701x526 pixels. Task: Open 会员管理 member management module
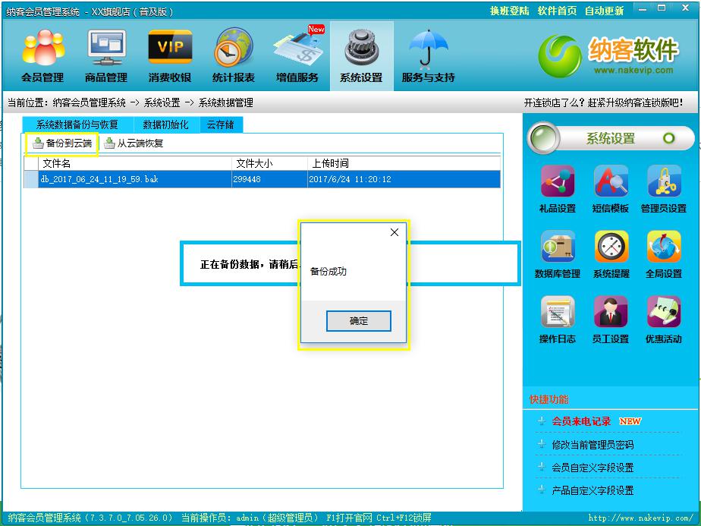pyautogui.click(x=42, y=56)
